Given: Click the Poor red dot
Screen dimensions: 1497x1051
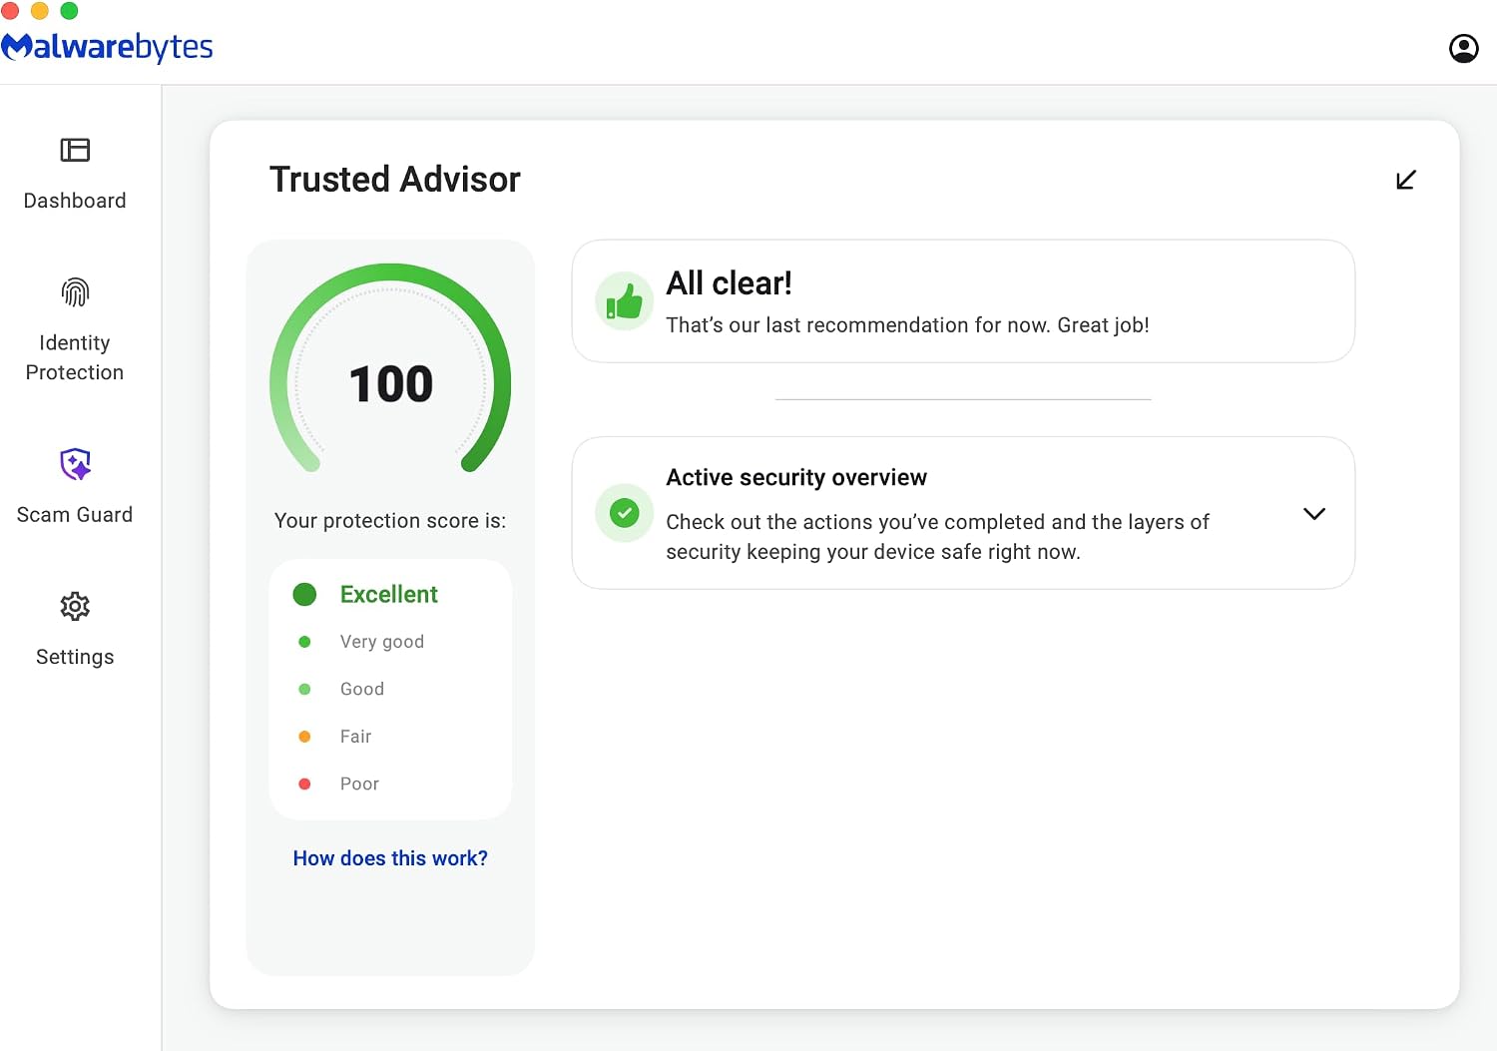Looking at the screenshot, I should [304, 785].
